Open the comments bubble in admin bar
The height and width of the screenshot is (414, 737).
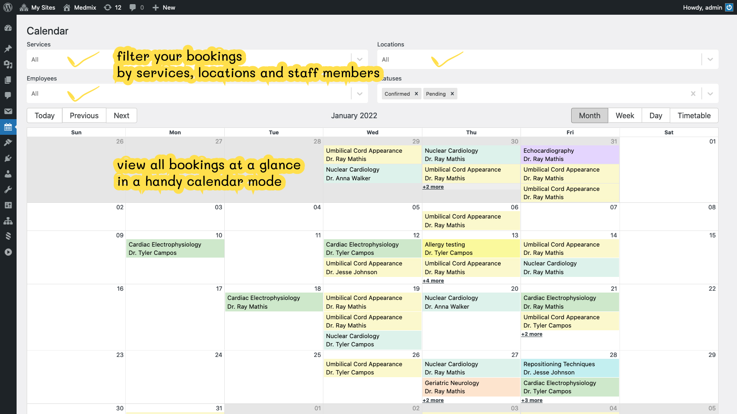click(136, 7)
